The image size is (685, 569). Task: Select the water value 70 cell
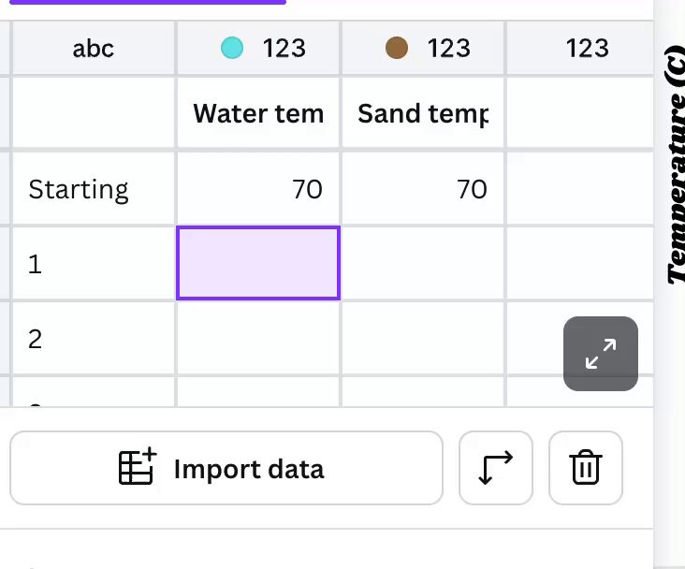(x=258, y=189)
